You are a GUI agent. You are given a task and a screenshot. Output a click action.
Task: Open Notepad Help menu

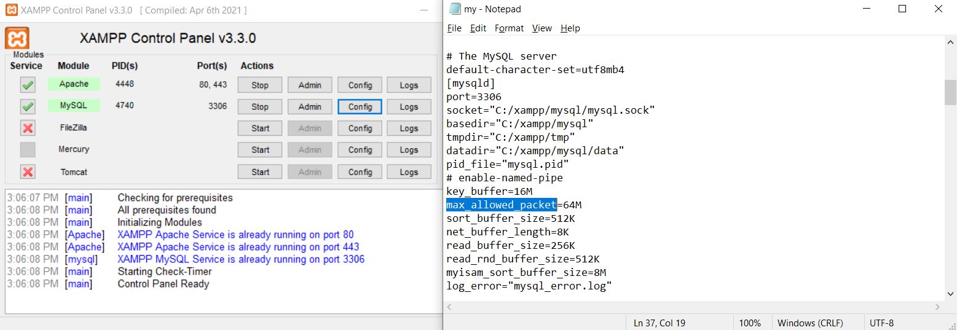click(x=570, y=28)
